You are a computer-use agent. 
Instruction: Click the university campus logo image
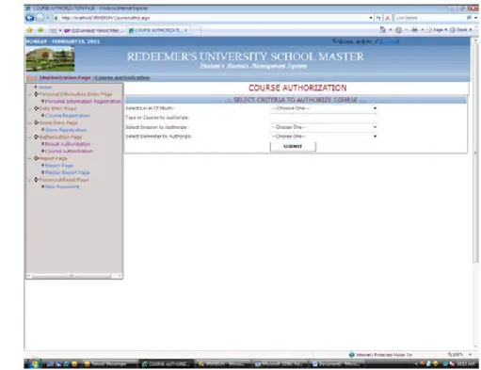coord(50,59)
